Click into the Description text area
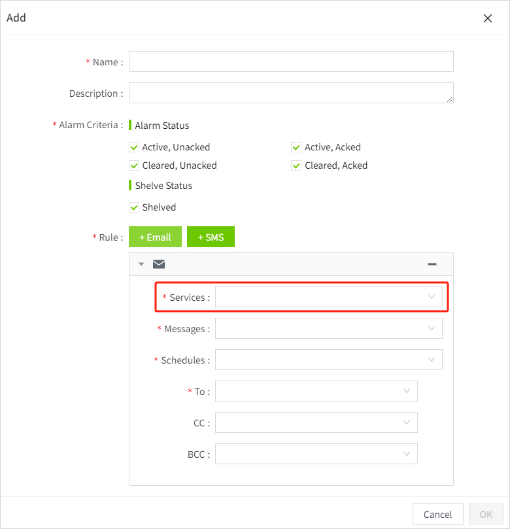This screenshot has height=529, width=510. (x=291, y=93)
